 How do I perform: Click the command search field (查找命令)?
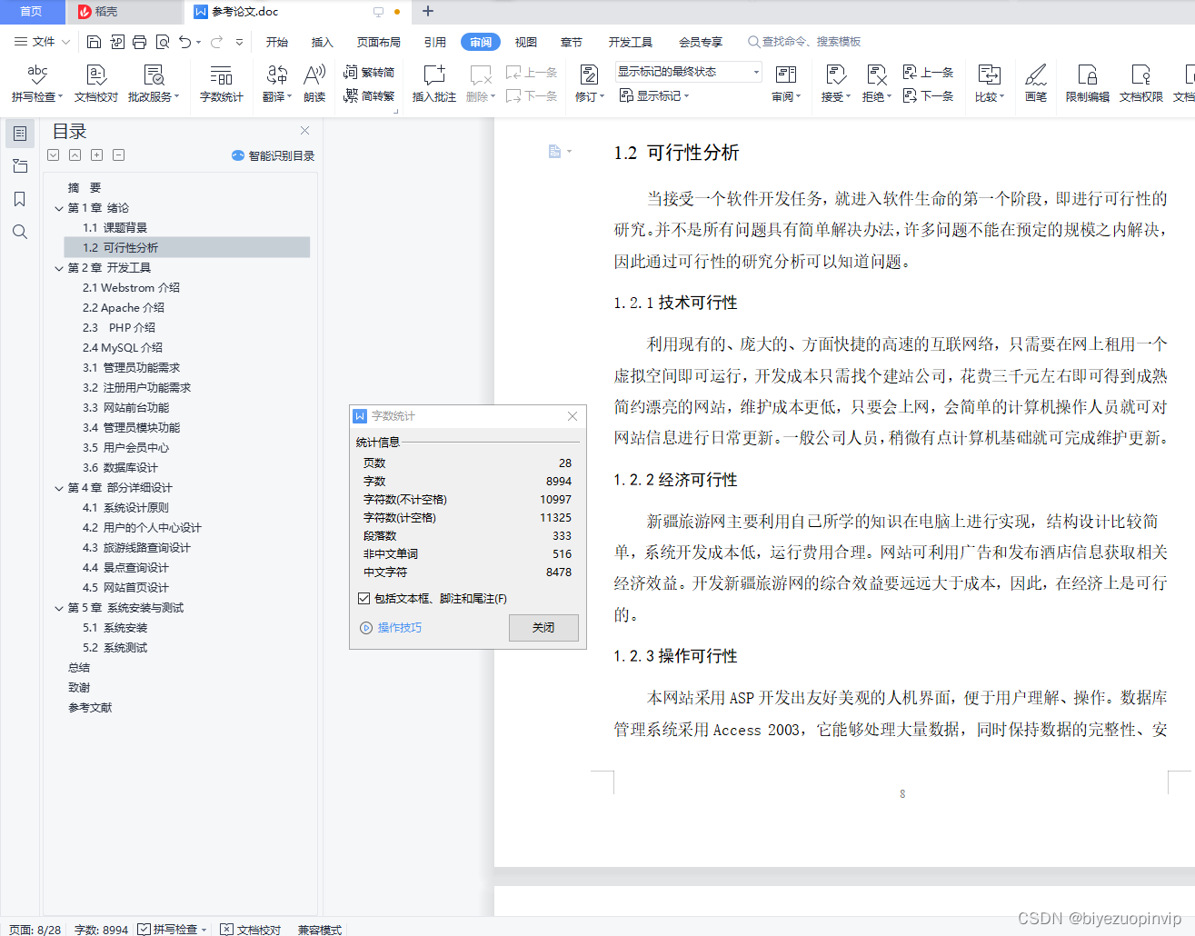point(804,42)
